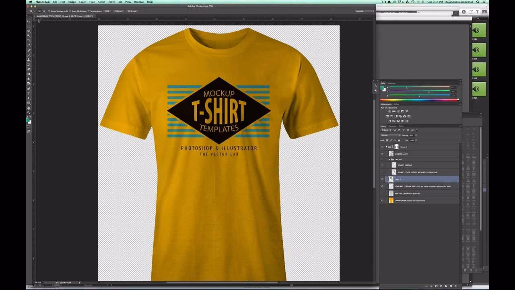The width and height of the screenshot is (515, 290).
Task: Select the Horizontal Type tool
Action: [x=28, y=93]
